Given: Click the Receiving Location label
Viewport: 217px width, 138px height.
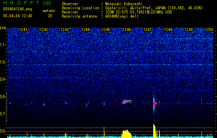Looking at the screenshot, I should 80,8.
